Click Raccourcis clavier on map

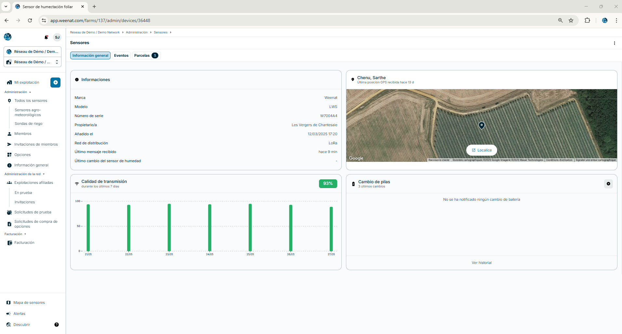click(439, 160)
